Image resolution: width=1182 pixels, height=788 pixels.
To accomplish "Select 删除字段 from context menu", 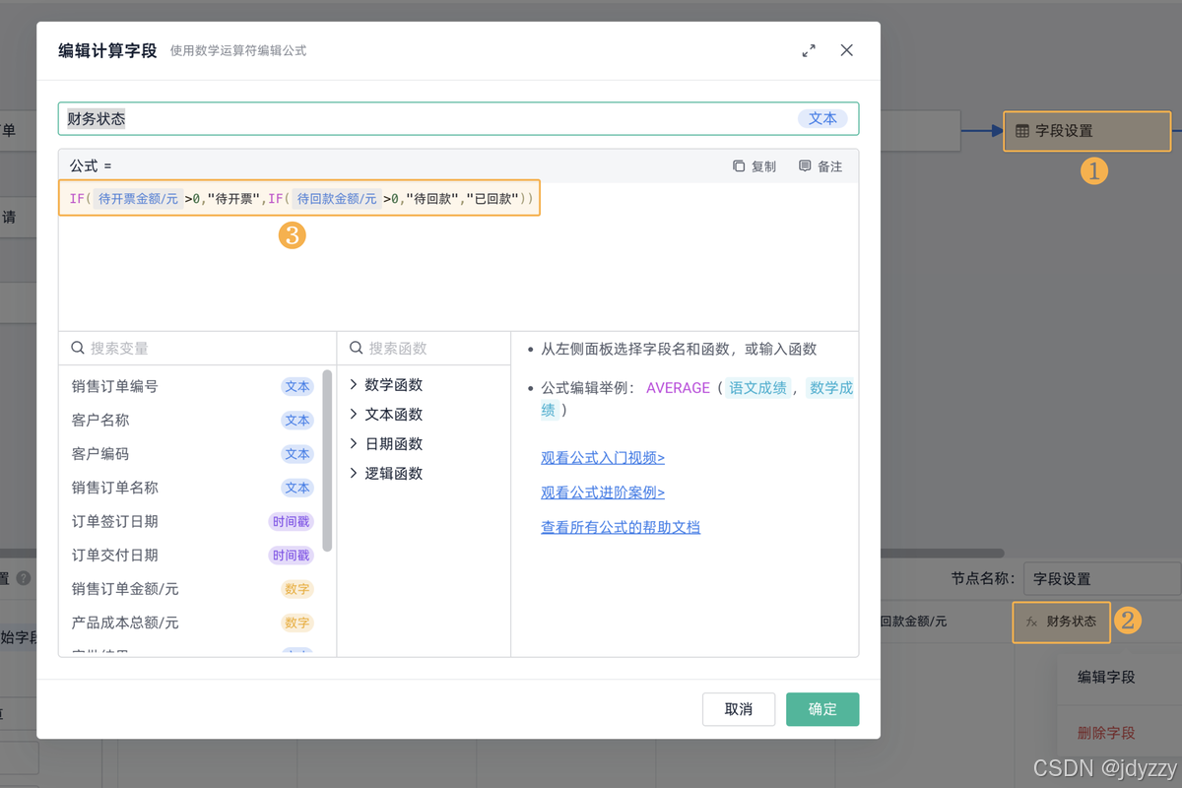I will point(1106,733).
